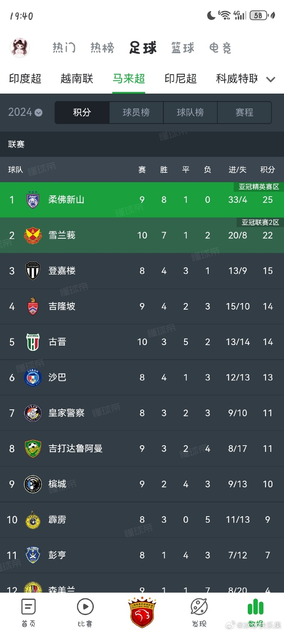The width and height of the screenshot is (284, 632).
Task: Open the 印尼超 league standings
Action: 180,78
